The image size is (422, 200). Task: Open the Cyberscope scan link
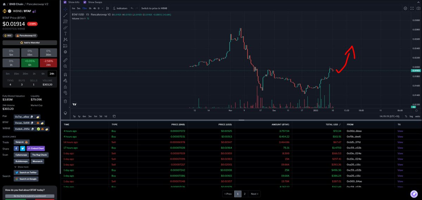click(21, 155)
